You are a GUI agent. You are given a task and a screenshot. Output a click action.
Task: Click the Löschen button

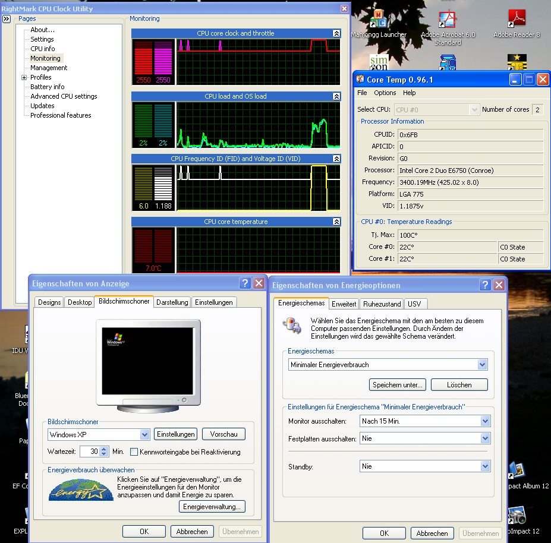(459, 385)
